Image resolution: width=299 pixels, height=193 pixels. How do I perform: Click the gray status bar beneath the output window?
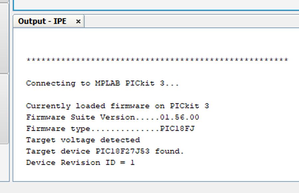tap(149, 188)
